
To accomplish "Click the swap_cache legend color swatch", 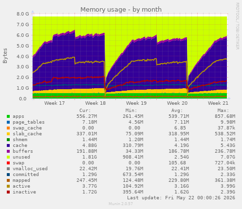I will [x=8, y=128].
